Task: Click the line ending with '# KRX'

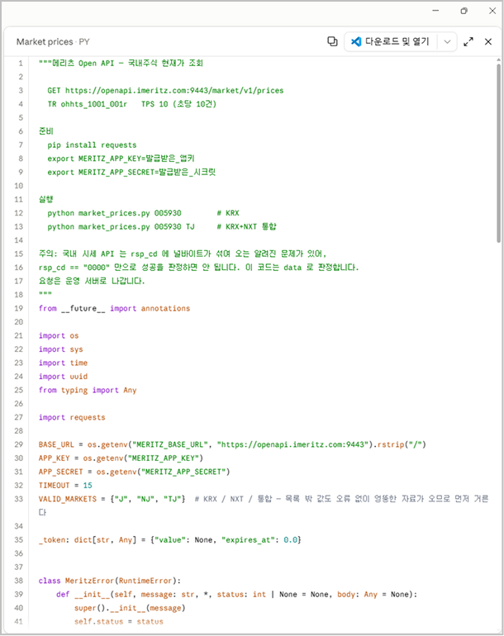Action: [143, 213]
